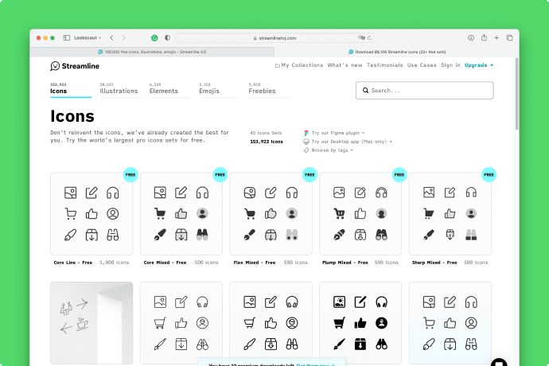This screenshot has height=366, width=549.
Task: Click the FREE badge on Flex Mixed card
Action: tap(310, 174)
